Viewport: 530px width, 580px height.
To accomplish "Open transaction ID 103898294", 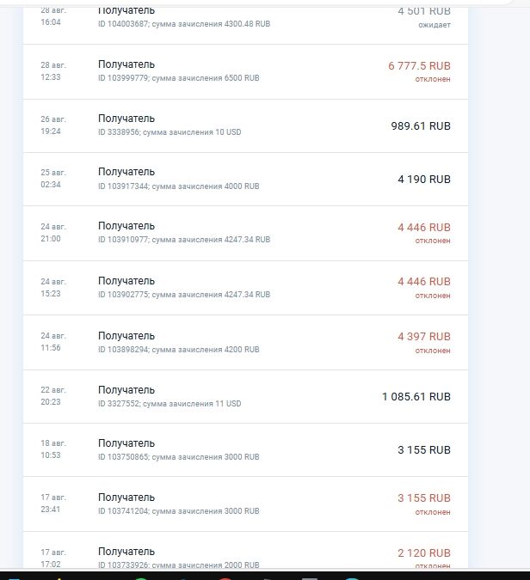I will tap(178, 350).
